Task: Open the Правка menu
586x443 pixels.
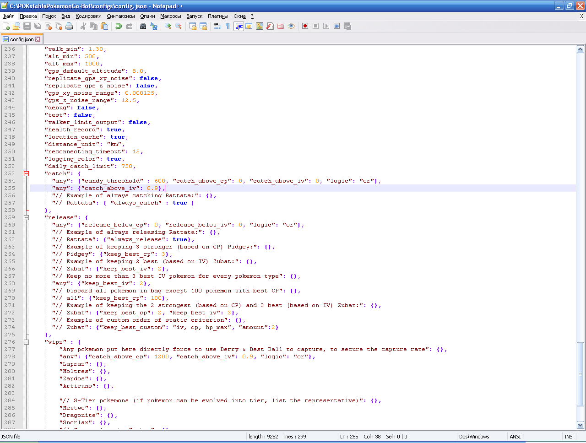Action: pos(28,16)
